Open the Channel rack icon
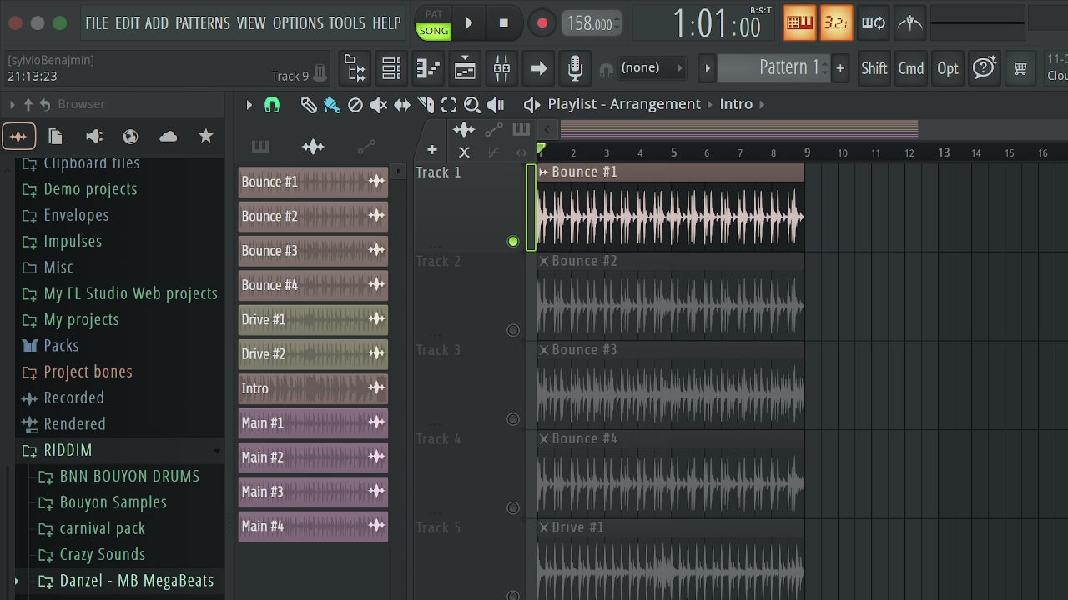Image resolution: width=1068 pixels, height=600 pixels. tap(391, 68)
